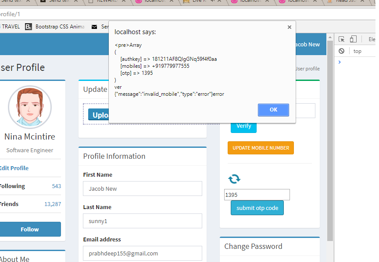Click the Following count 543

point(57,186)
